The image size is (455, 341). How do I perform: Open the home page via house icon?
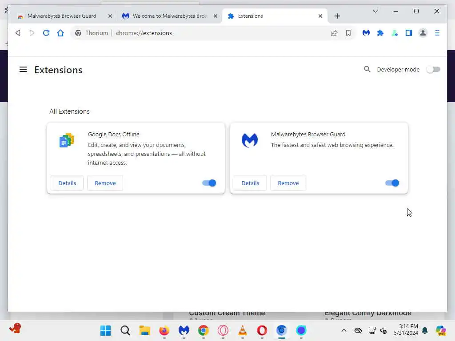(60, 33)
